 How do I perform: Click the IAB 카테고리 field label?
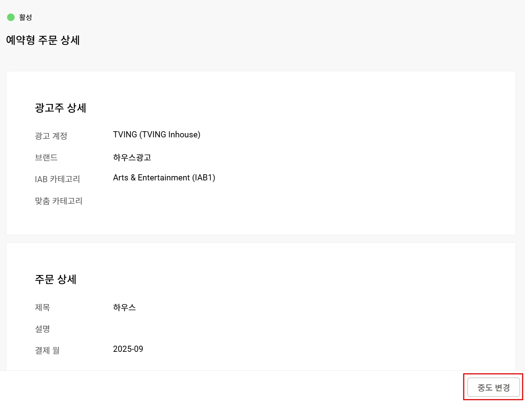pyautogui.click(x=57, y=179)
